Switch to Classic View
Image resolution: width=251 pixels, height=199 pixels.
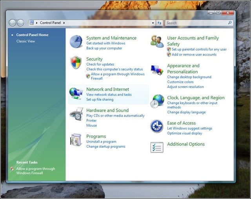point(25,41)
